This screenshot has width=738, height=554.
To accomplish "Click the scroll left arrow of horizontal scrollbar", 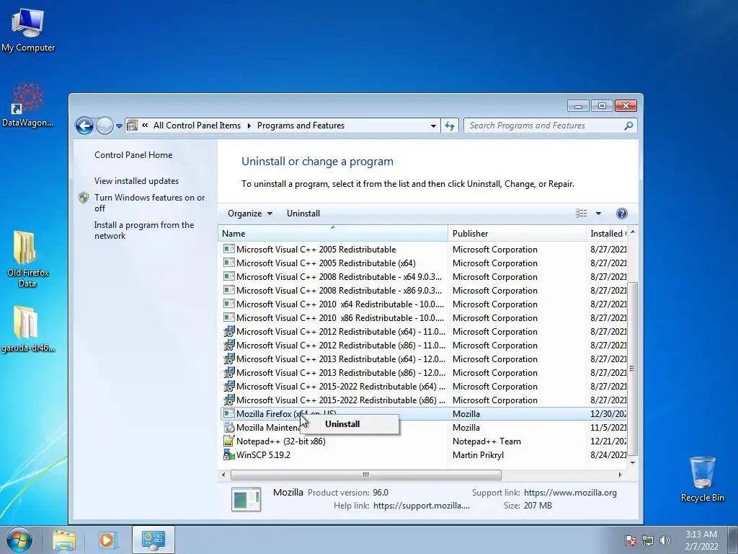I will click(223, 475).
